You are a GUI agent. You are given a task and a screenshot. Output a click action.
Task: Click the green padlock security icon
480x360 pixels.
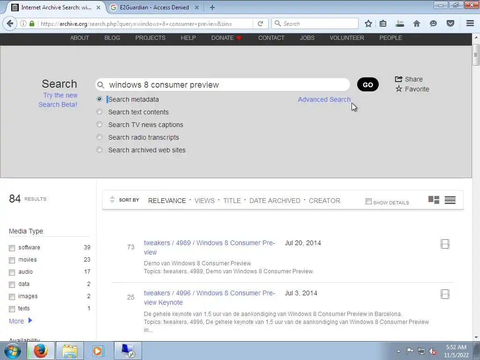pos(32,23)
